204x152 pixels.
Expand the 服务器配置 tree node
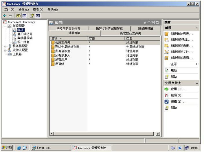[x=5, y=46]
